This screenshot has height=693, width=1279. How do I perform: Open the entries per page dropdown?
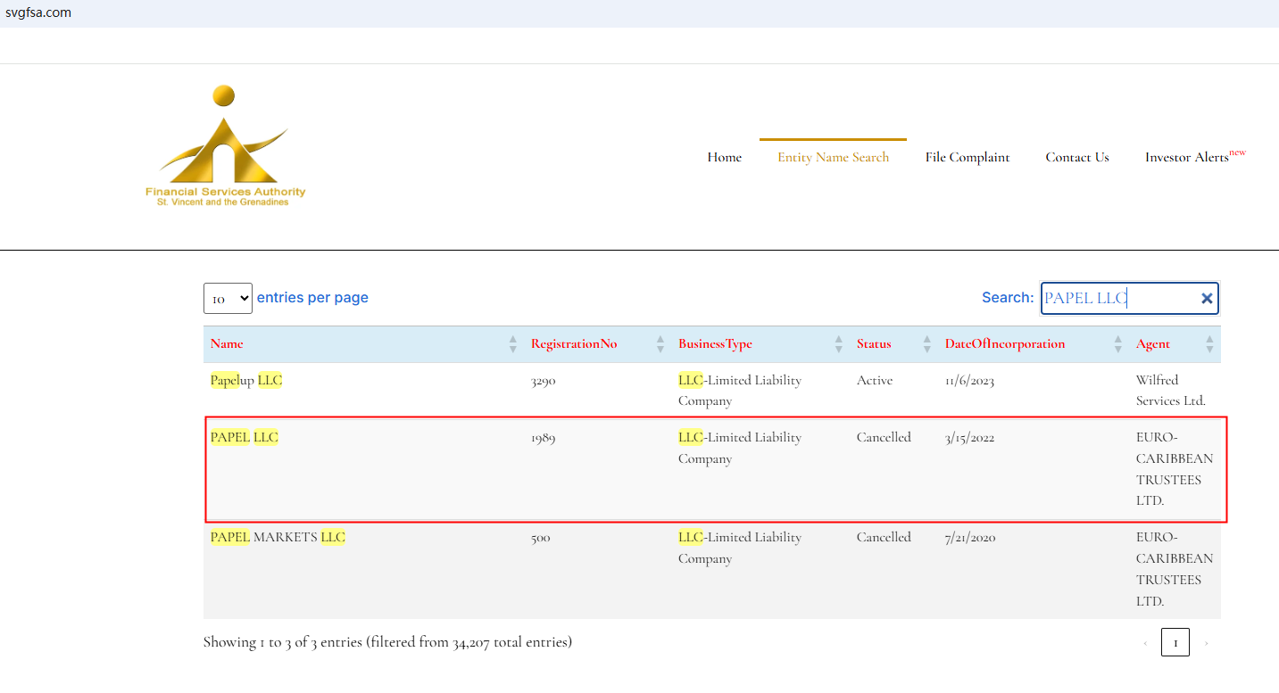(228, 299)
